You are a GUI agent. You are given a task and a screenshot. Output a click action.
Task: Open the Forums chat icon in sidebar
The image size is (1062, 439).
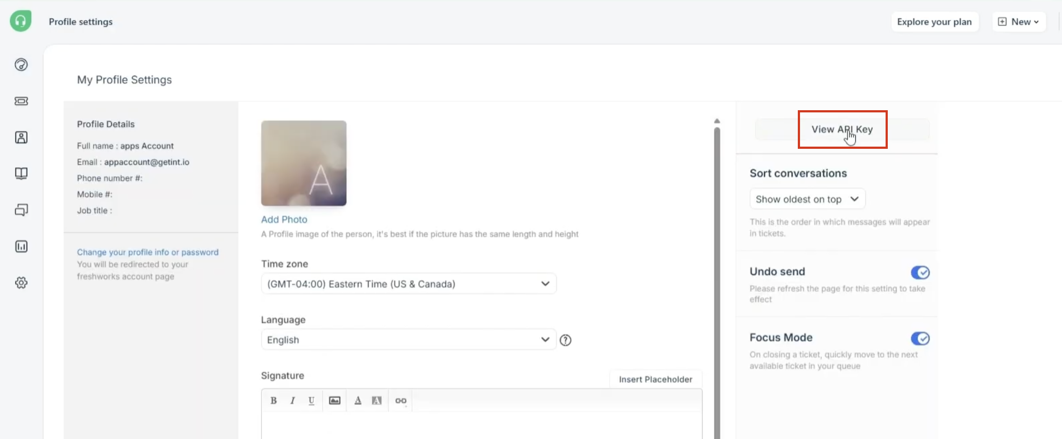pos(21,210)
